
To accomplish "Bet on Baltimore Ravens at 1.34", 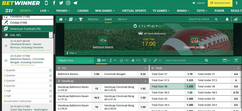I will [x=97, y=74].
